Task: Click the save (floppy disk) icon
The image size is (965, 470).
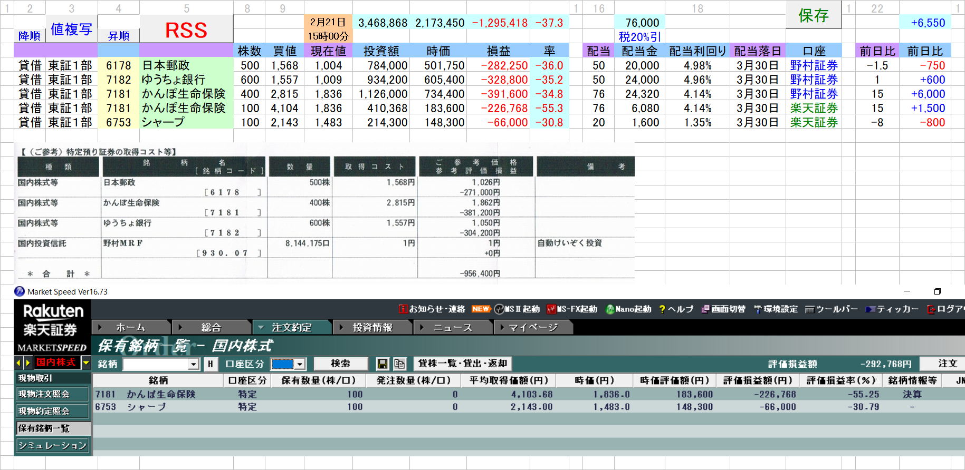Action: [x=383, y=364]
